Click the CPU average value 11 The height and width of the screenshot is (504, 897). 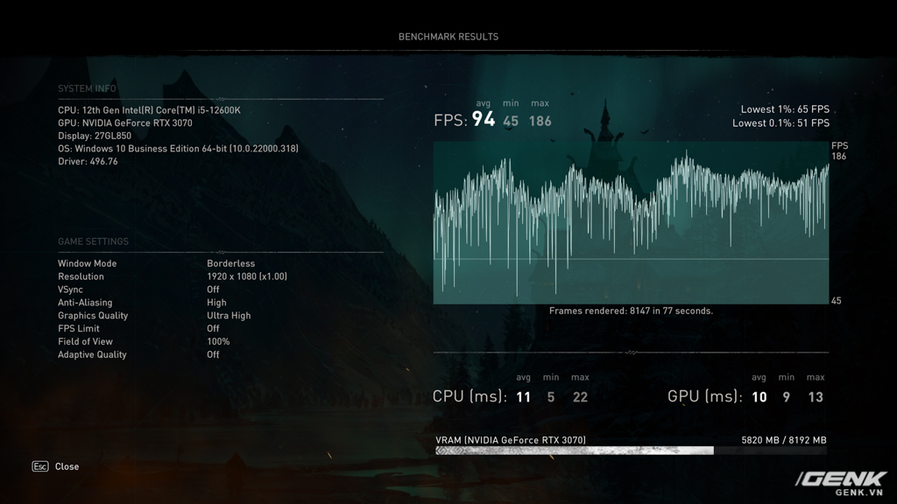point(524,397)
